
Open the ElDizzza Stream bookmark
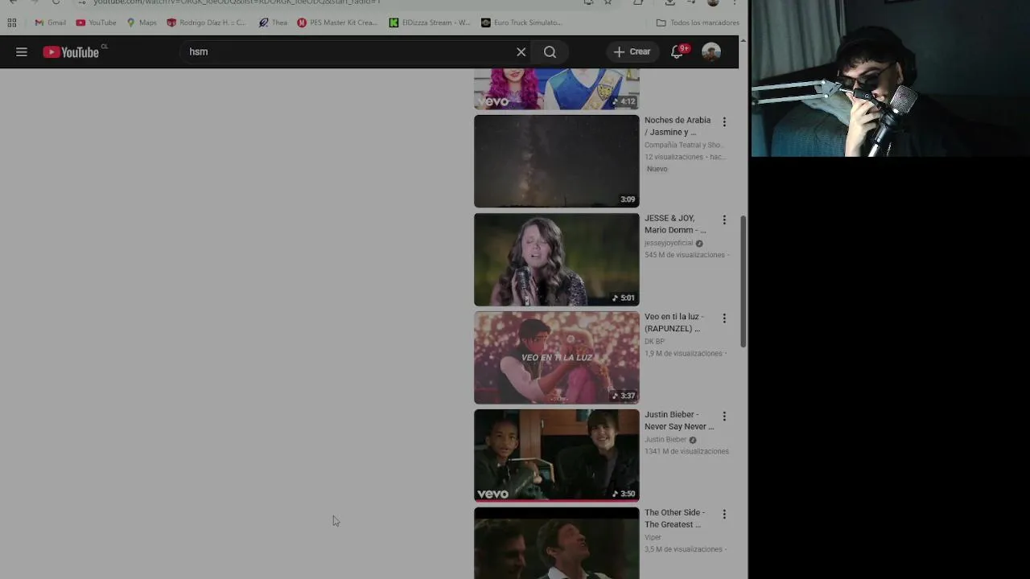click(430, 23)
